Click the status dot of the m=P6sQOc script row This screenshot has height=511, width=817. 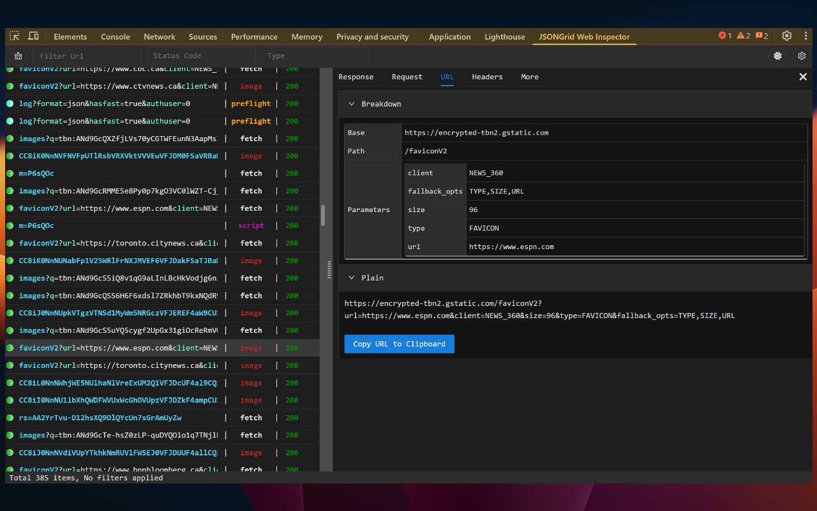point(10,225)
